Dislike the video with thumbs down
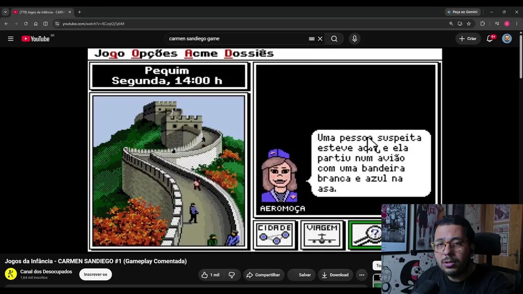 pos(232,275)
